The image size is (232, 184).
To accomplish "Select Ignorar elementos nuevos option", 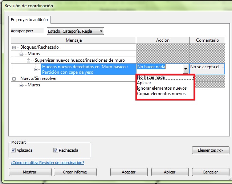I will [x=162, y=88].
